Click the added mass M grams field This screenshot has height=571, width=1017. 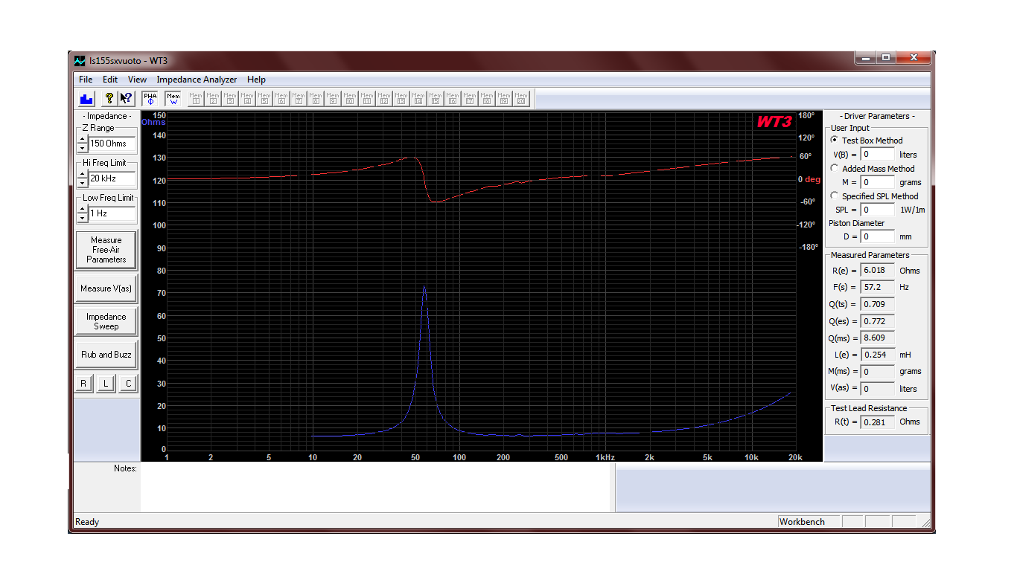click(x=877, y=182)
